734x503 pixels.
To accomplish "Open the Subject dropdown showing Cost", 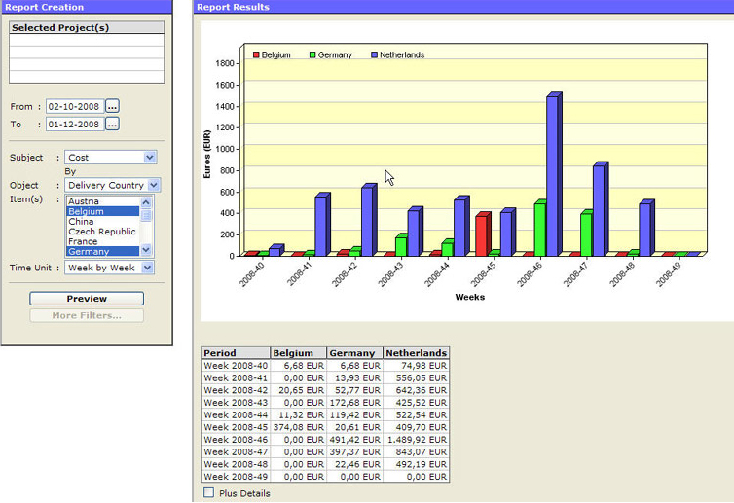I will (x=149, y=157).
